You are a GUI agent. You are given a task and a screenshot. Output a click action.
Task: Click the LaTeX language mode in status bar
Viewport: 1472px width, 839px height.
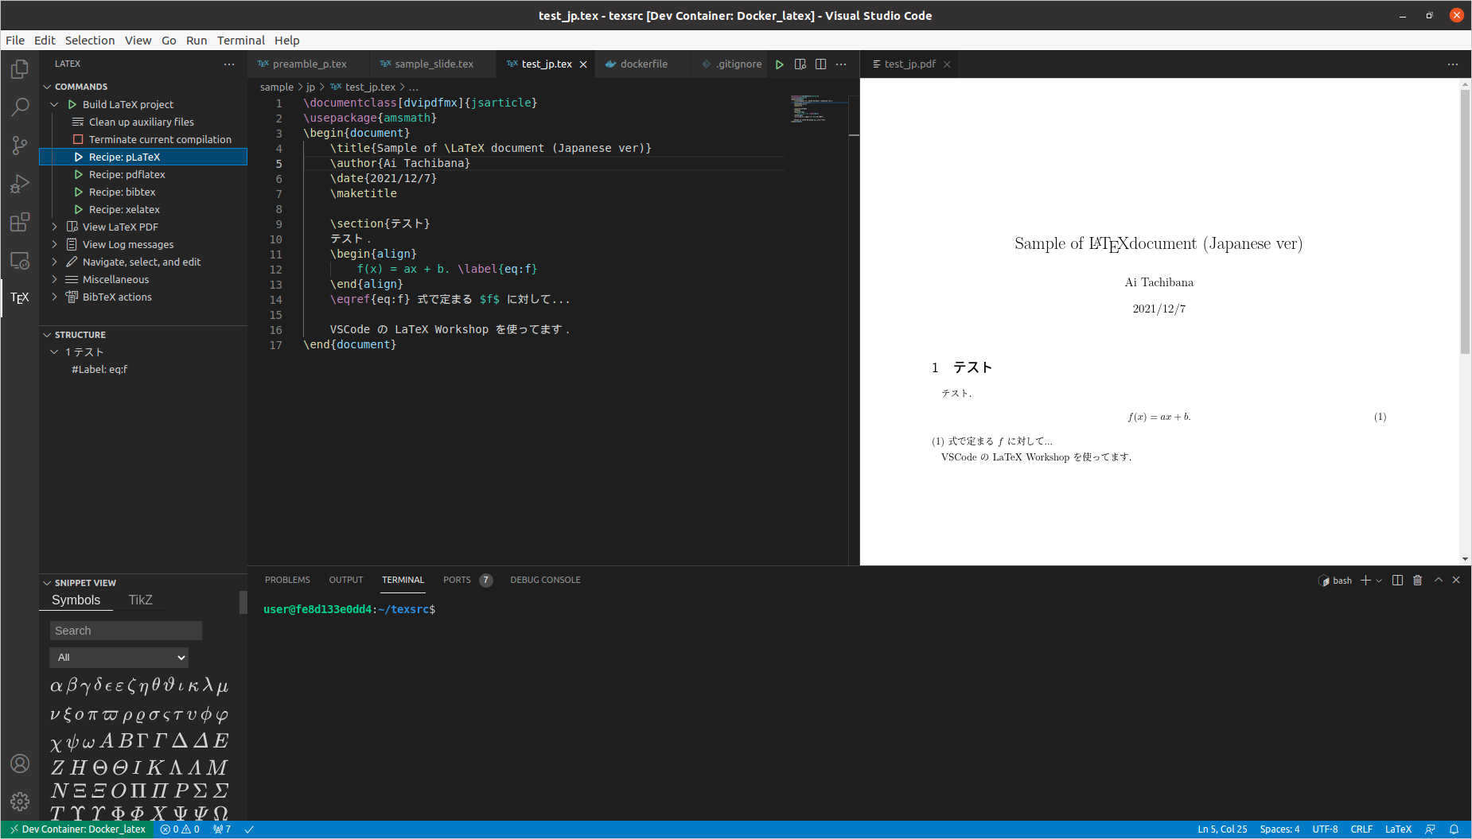pyautogui.click(x=1398, y=829)
